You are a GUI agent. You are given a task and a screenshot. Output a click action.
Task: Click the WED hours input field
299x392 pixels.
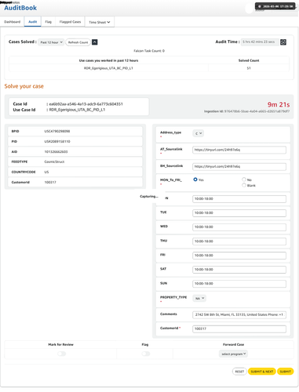click(239, 227)
